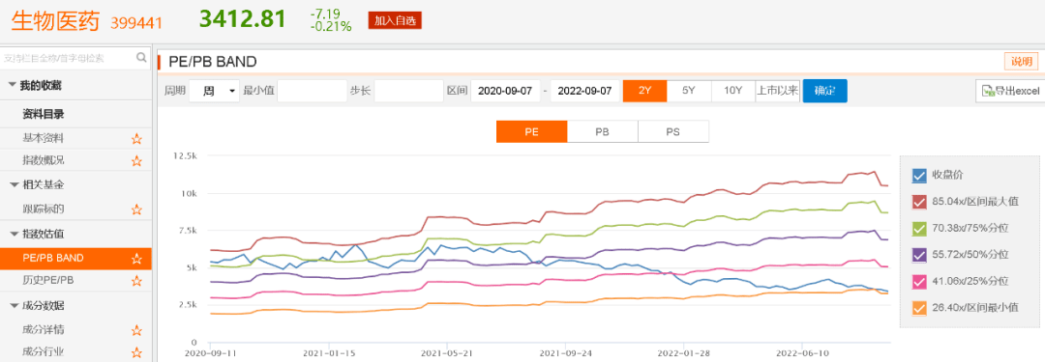1045x362 pixels.
Task: Star the 指数概况 sidebar item
Action: [136, 160]
